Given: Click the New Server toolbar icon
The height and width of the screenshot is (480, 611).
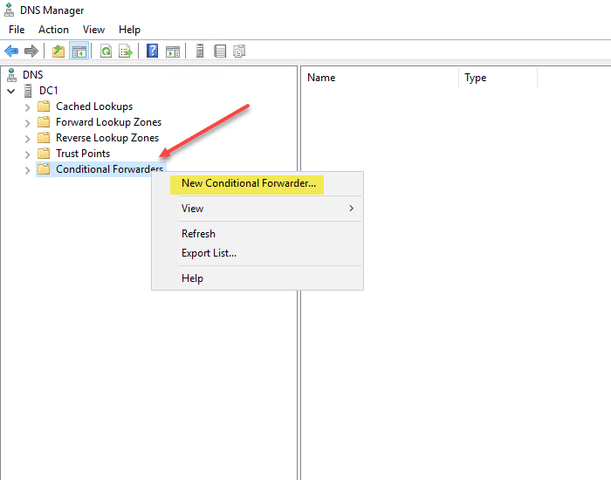Looking at the screenshot, I should click(x=200, y=51).
